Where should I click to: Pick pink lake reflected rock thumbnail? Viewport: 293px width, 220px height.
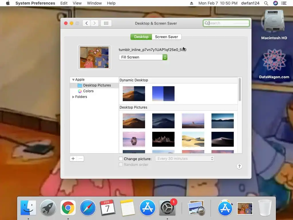click(x=134, y=139)
